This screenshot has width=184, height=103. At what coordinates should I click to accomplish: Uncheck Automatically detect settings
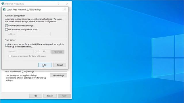click(x=6, y=25)
